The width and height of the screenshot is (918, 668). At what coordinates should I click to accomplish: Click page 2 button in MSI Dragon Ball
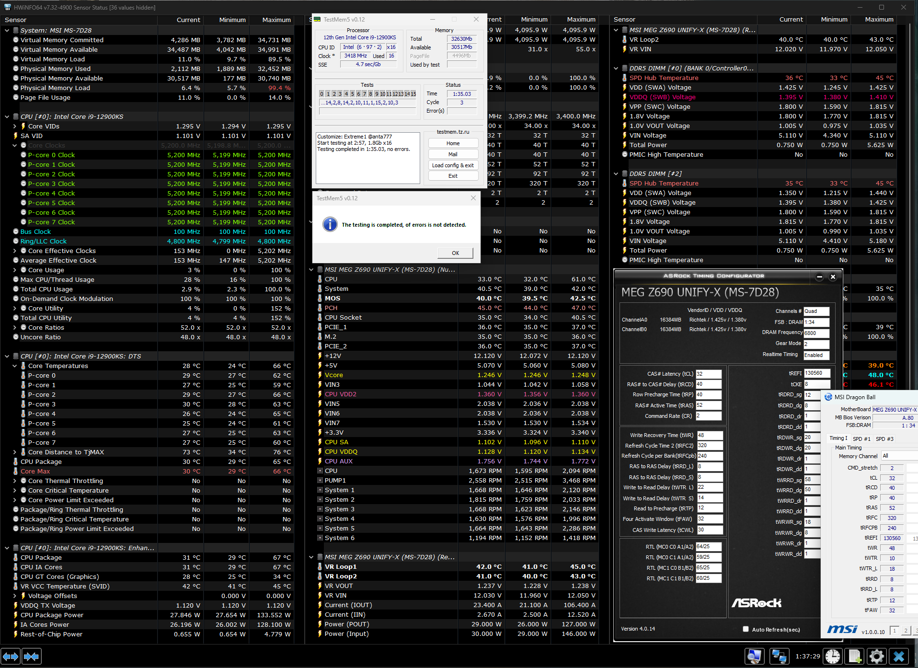tap(906, 631)
